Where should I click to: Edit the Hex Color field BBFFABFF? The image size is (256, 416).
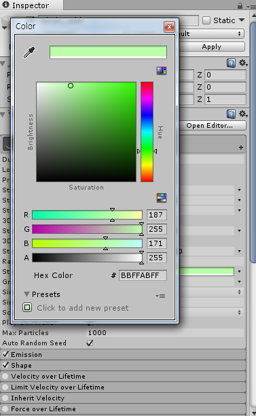(x=143, y=275)
